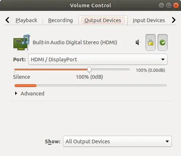This screenshot has height=156, width=181.
Task: Go to previous tabs with left arrow
Action: (7, 20)
